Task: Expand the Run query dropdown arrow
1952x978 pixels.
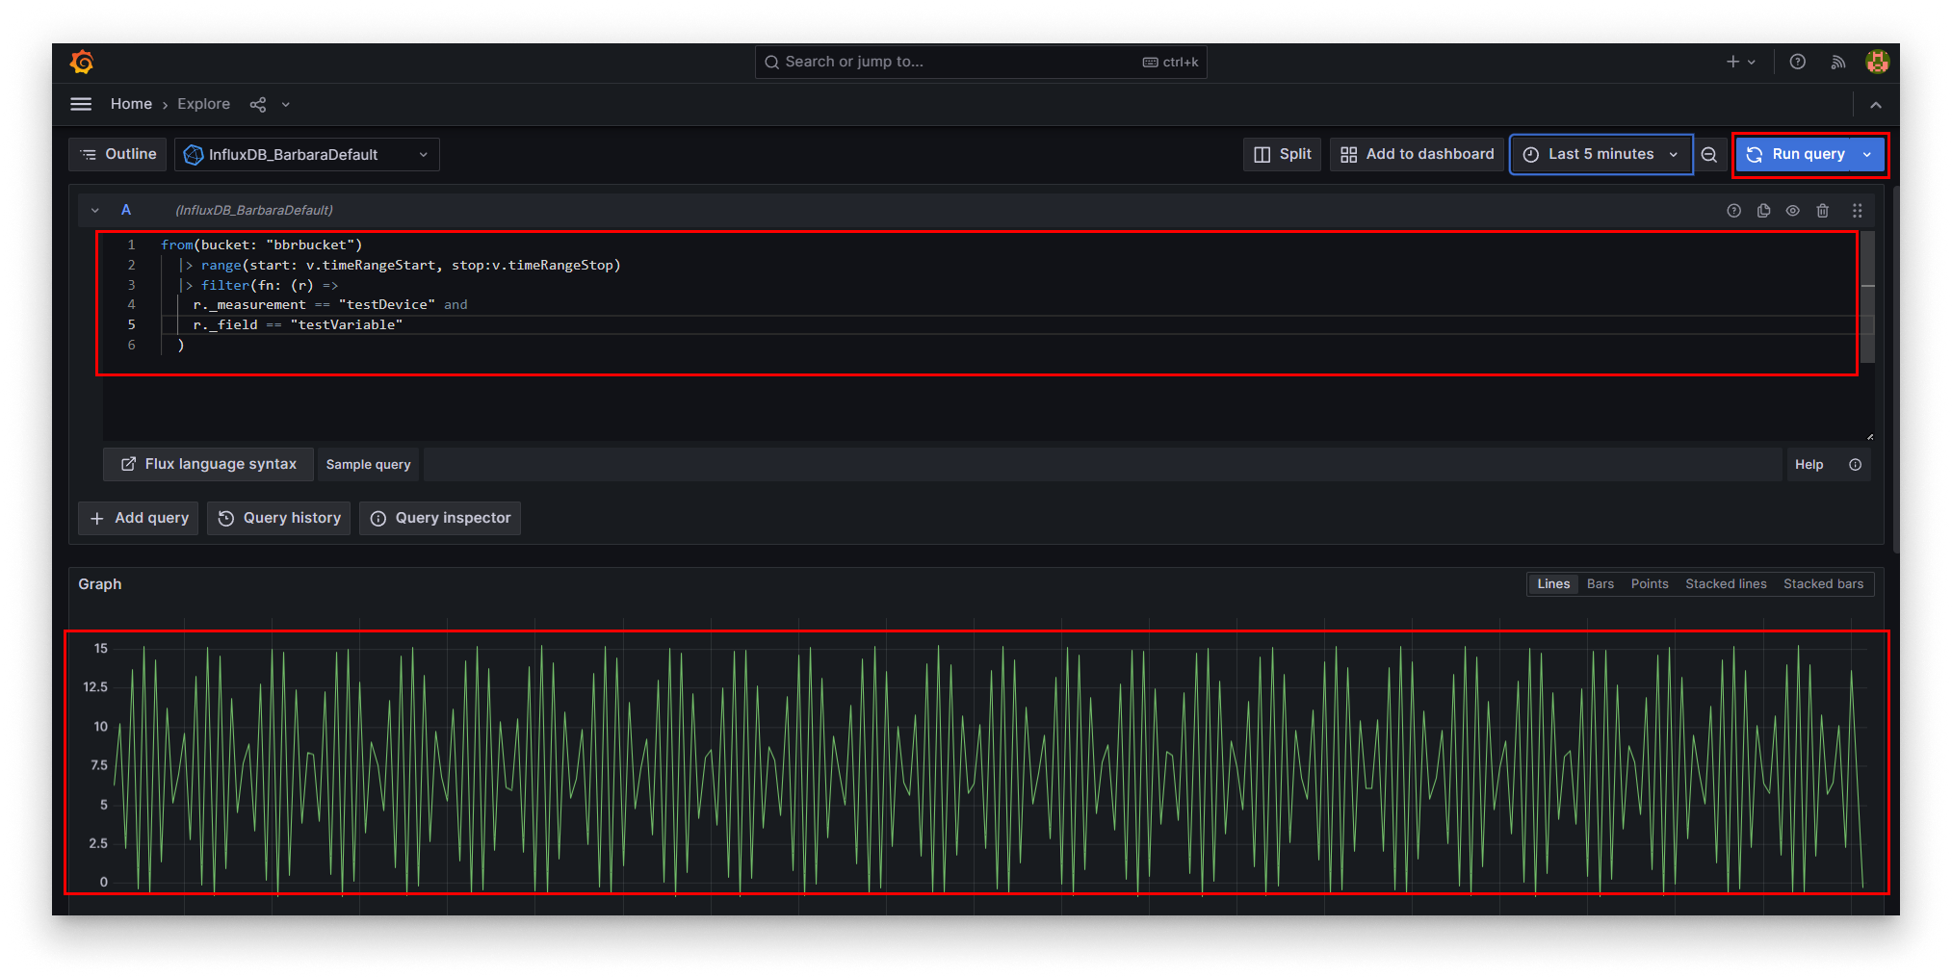Action: [1867, 154]
